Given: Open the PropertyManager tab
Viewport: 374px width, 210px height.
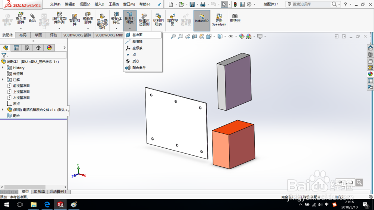Looking at the screenshot, I should 16,48.
